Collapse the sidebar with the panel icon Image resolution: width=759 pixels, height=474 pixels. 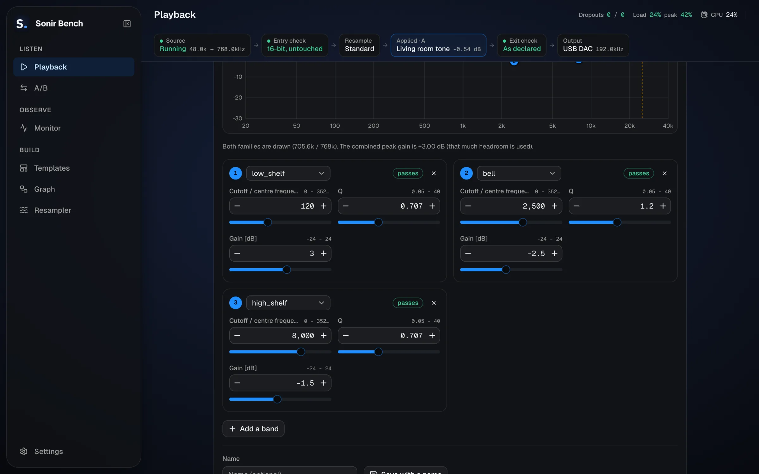point(127,24)
